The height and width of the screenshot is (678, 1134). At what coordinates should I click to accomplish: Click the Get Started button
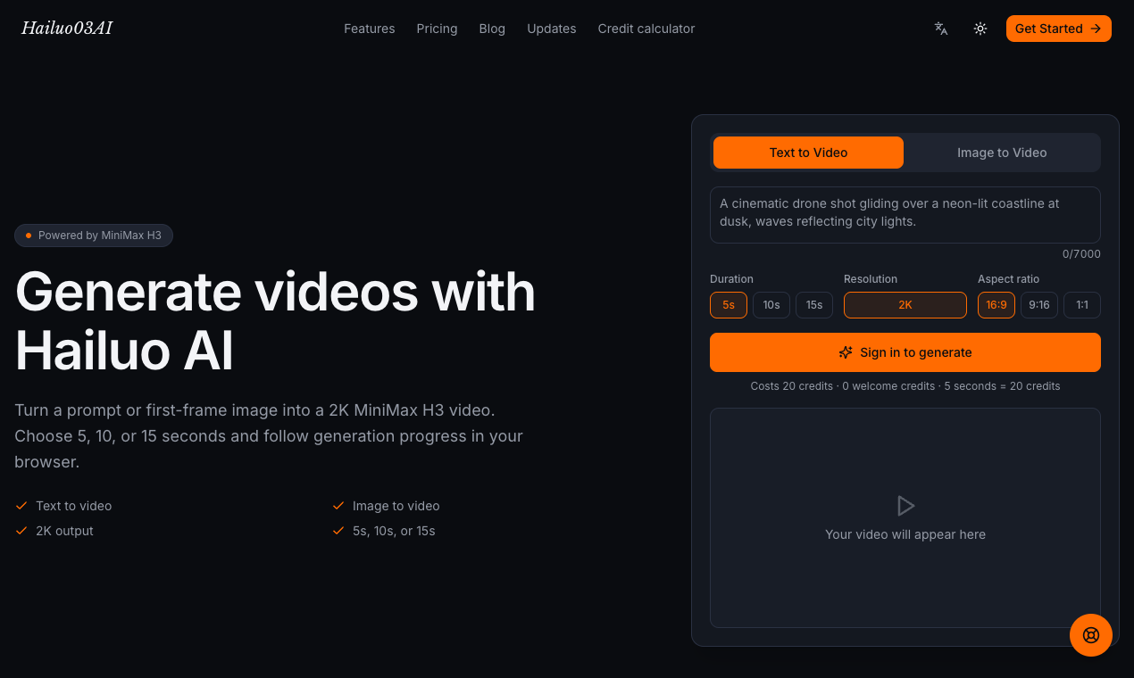[1059, 29]
